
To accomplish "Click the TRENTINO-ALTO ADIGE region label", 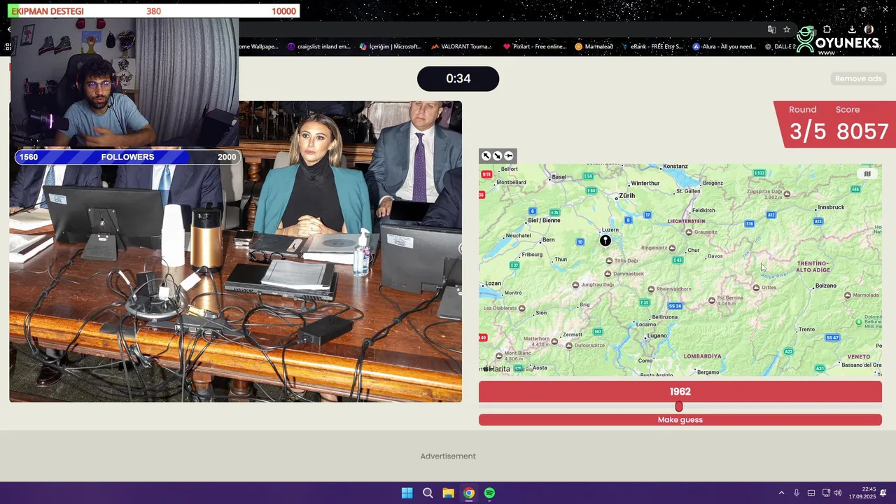I will pos(813,267).
